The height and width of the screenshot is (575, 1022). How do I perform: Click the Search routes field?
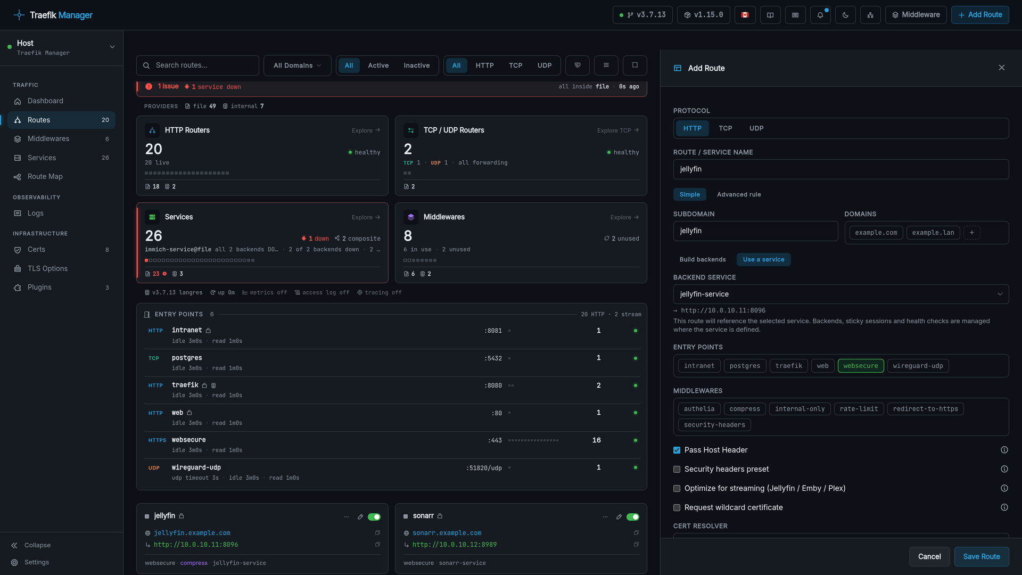(197, 65)
